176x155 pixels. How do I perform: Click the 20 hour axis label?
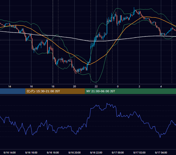[x=75, y=87]
